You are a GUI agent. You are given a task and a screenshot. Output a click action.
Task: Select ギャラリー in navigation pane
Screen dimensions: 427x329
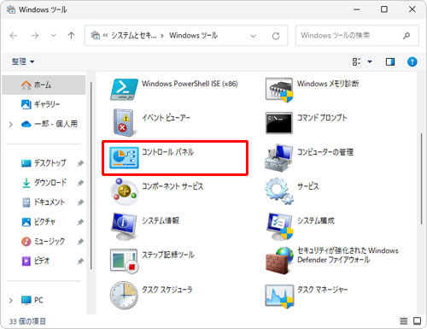pyautogui.click(x=44, y=104)
